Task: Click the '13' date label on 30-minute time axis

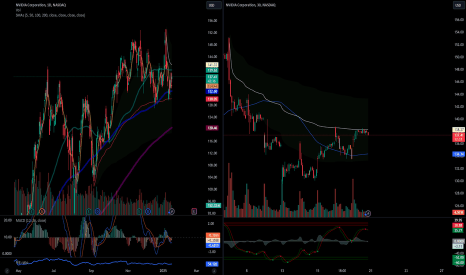Action: (x=282, y=271)
